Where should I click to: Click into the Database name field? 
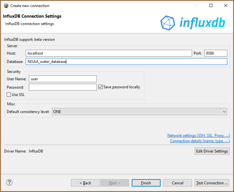pos(126,62)
